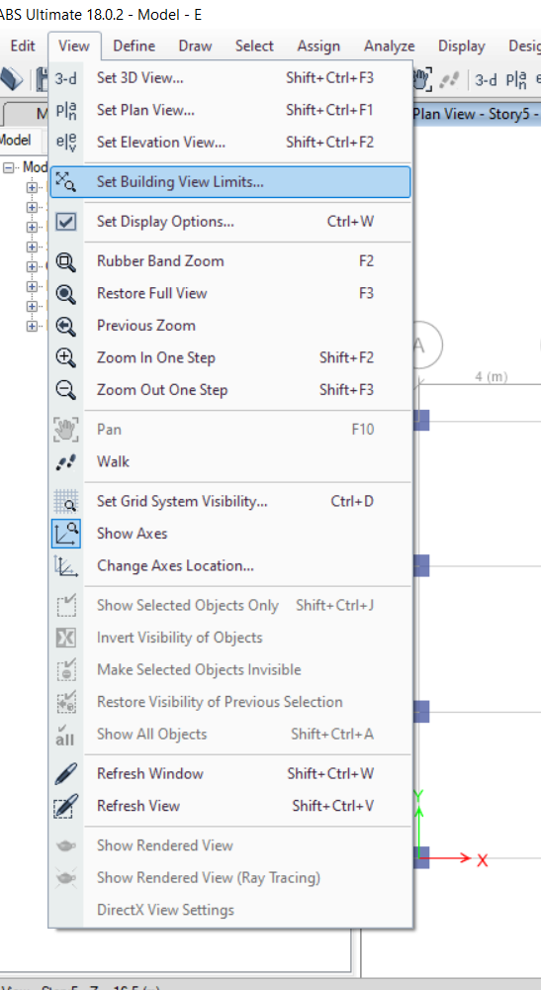The image size is (541, 990).
Task: Open the Define menu
Action: point(135,47)
